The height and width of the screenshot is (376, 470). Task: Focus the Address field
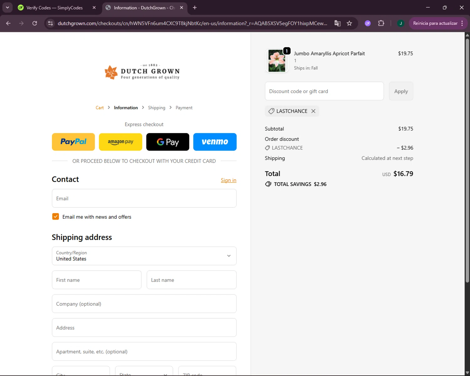[x=144, y=327]
